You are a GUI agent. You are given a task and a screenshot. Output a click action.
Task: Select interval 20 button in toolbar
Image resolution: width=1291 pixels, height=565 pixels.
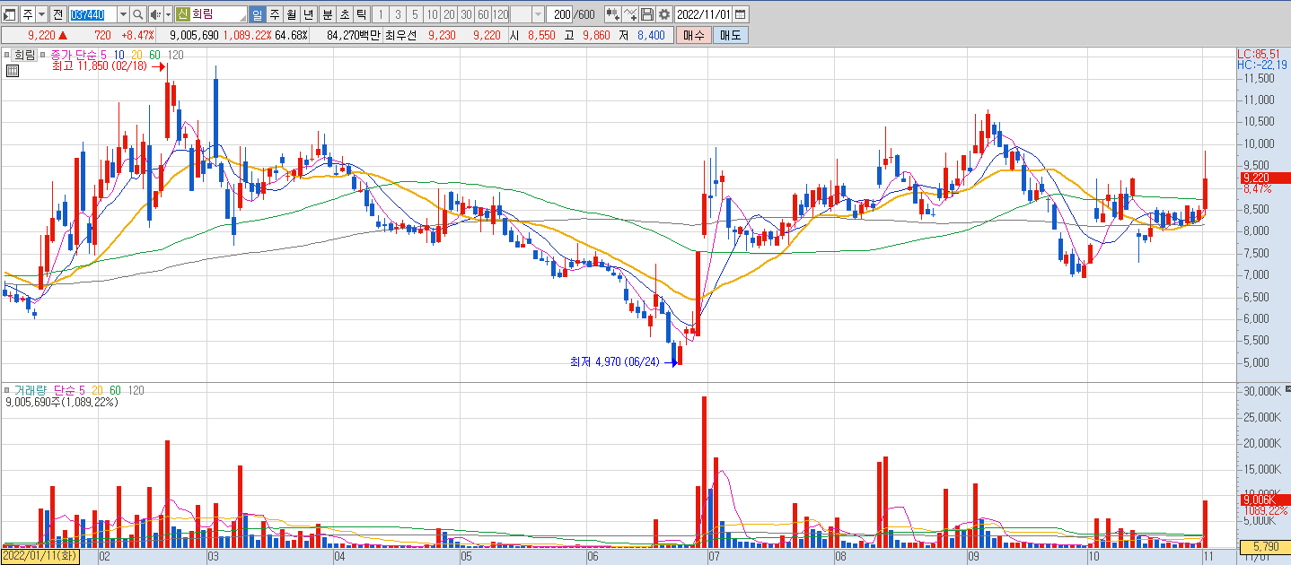[x=449, y=14]
